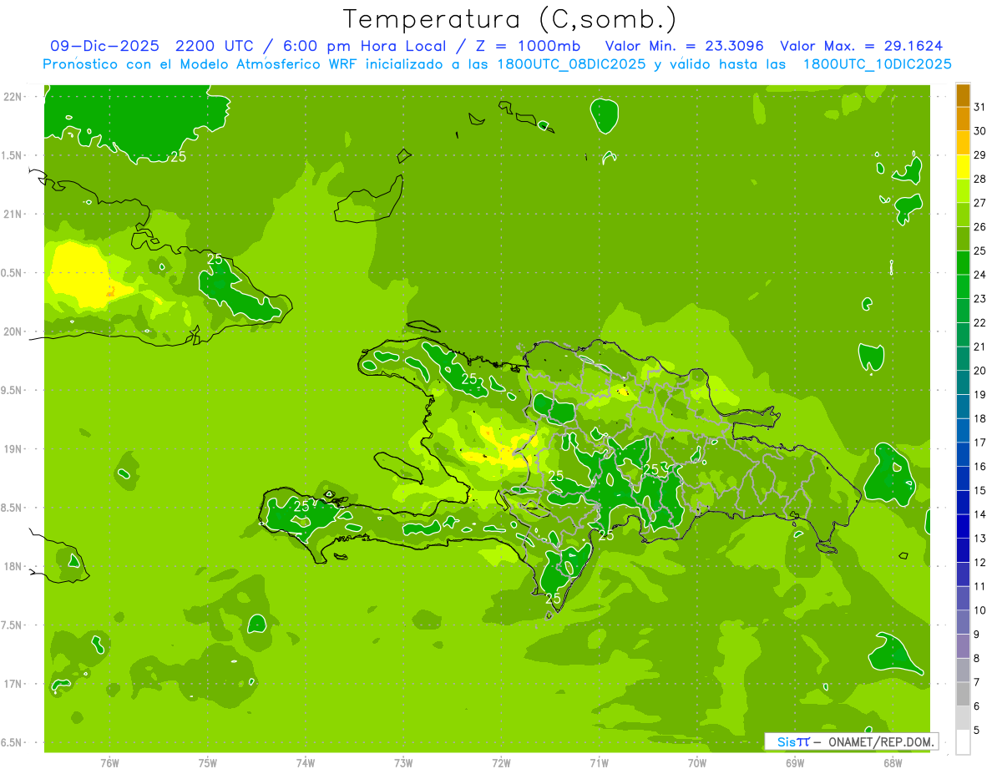Click the "22N" latitude axis label
This screenshot has width=1002, height=774.
12,97
